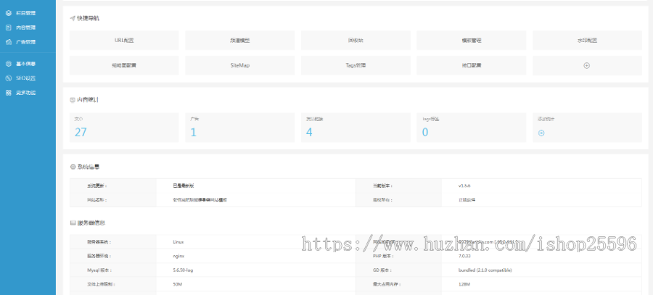Open the 缩略图配置 quick link
Image resolution: width=653 pixels, height=295 pixels.
(124, 65)
